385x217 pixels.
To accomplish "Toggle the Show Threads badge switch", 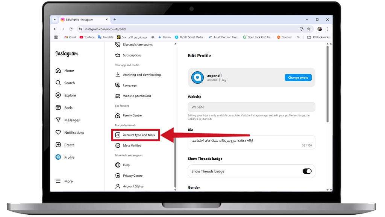I will (x=307, y=171).
